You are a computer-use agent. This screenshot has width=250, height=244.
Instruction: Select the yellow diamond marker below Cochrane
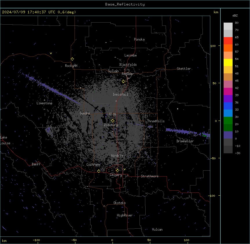(99, 171)
